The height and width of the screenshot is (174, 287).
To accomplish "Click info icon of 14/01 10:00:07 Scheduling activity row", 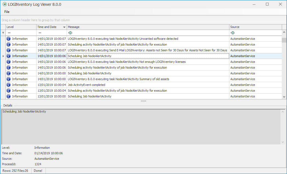I will [9, 44].
